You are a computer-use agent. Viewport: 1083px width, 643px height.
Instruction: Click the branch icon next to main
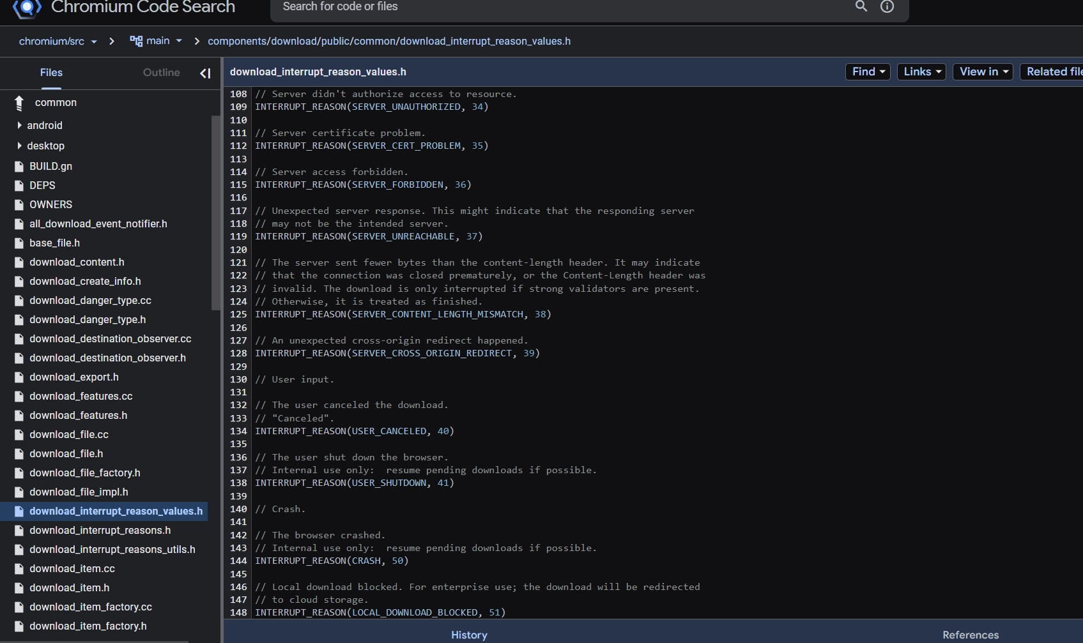(x=136, y=41)
